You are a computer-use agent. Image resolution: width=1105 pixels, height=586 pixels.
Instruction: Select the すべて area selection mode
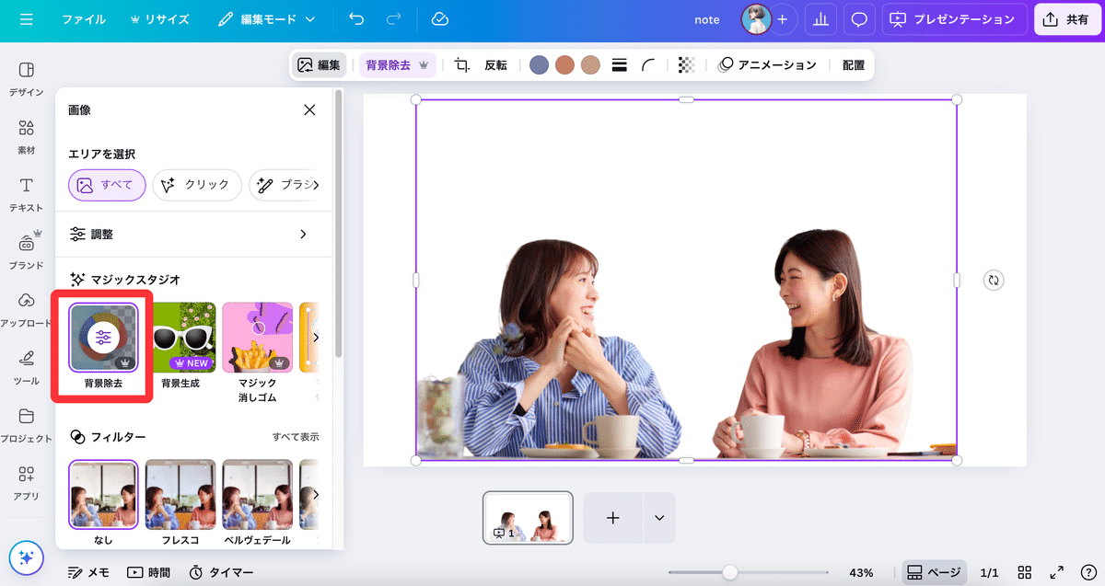click(106, 185)
